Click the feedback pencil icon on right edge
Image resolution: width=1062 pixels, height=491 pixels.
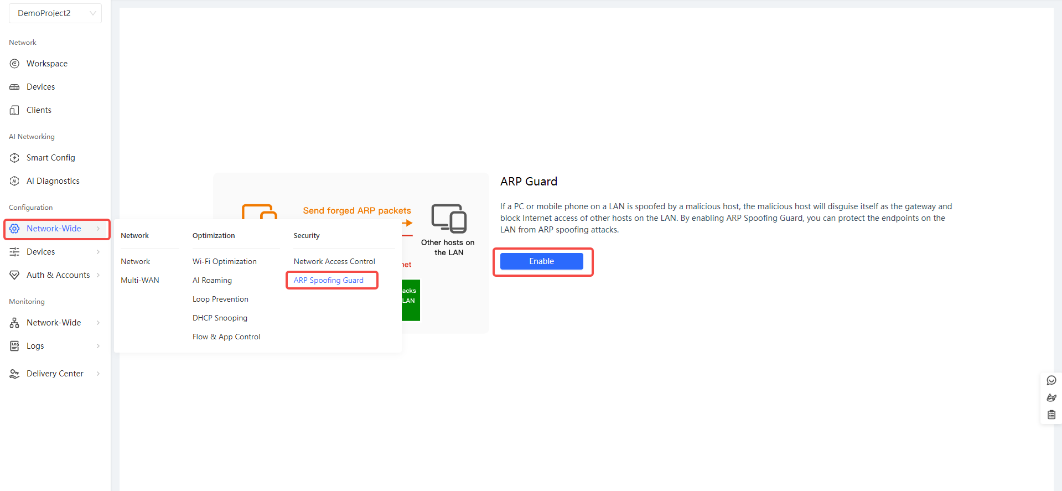(1051, 397)
